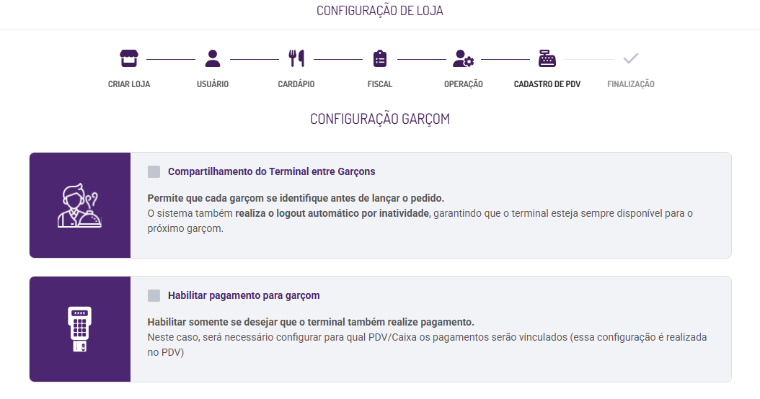Click the 'CONFIGURAÇÃO GARÇOM' heading

pyautogui.click(x=380, y=119)
